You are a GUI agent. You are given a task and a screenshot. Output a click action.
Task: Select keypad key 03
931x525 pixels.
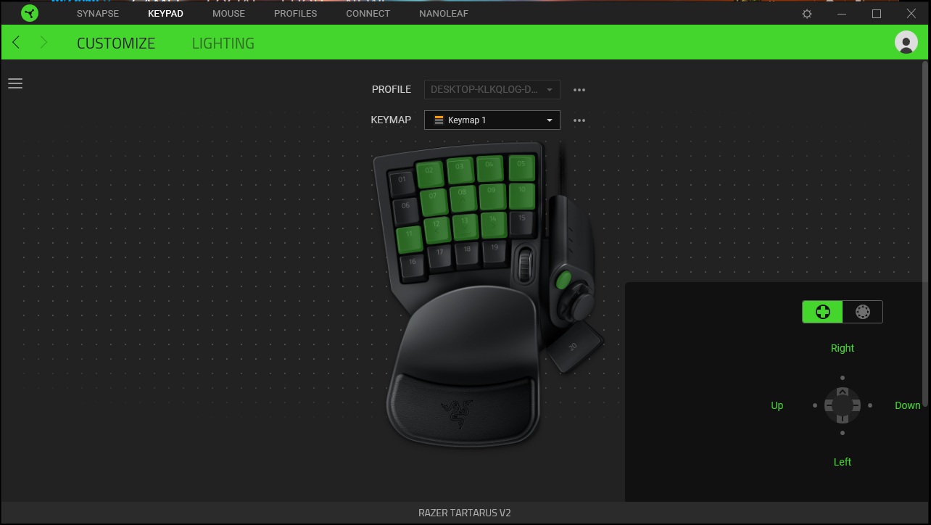pyautogui.click(x=460, y=169)
